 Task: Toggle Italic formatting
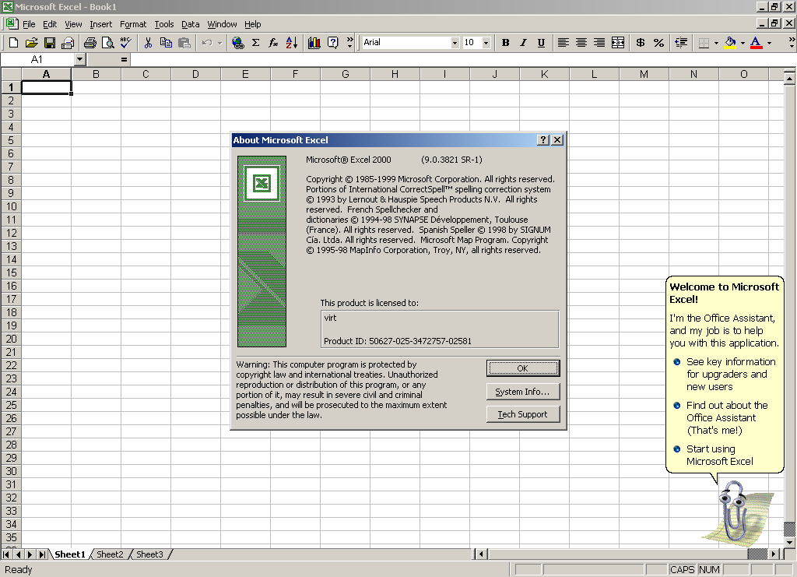pyautogui.click(x=523, y=43)
